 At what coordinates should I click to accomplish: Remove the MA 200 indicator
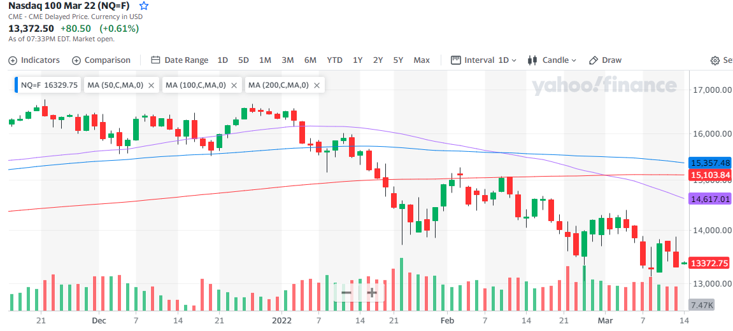click(x=317, y=85)
